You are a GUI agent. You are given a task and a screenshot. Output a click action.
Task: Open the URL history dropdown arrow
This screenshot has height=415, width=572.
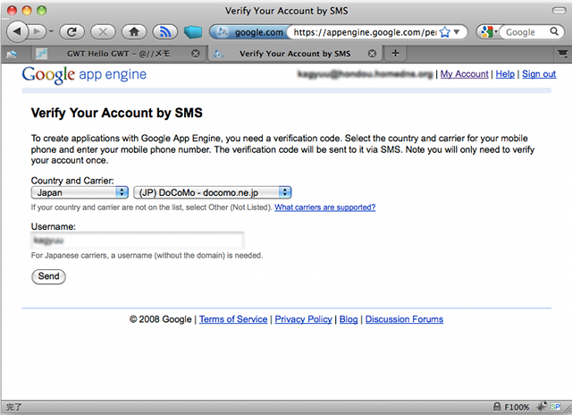458,32
